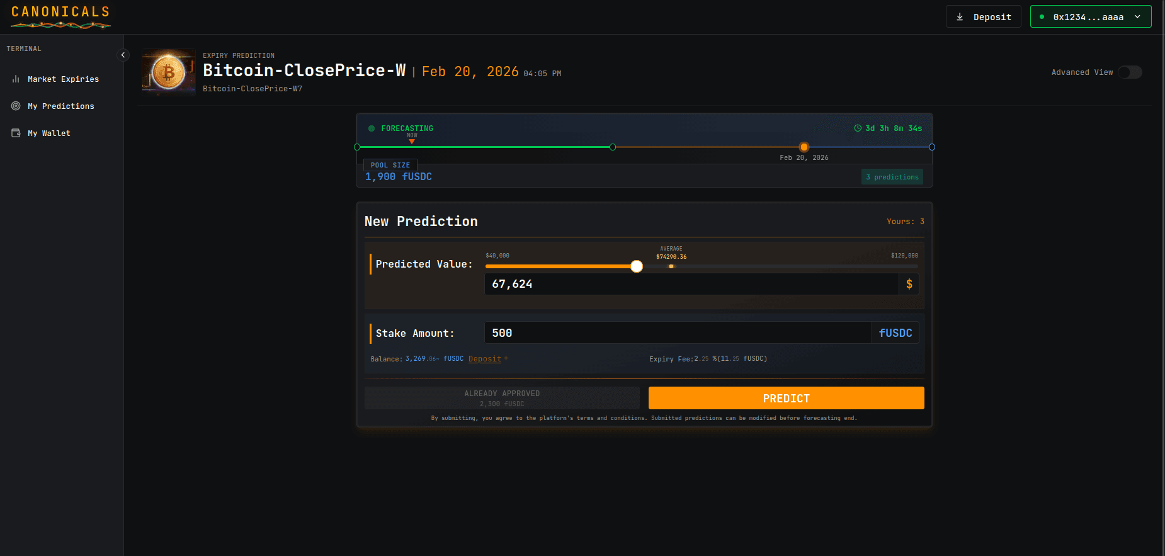This screenshot has height=556, width=1165.
Task: Open Market Expiries page
Action: click(62, 79)
